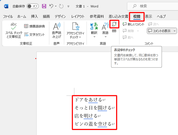The height and width of the screenshot is (135, 178).
Task: Open the undo history dropdown arrow
Action: [x=56, y=6]
